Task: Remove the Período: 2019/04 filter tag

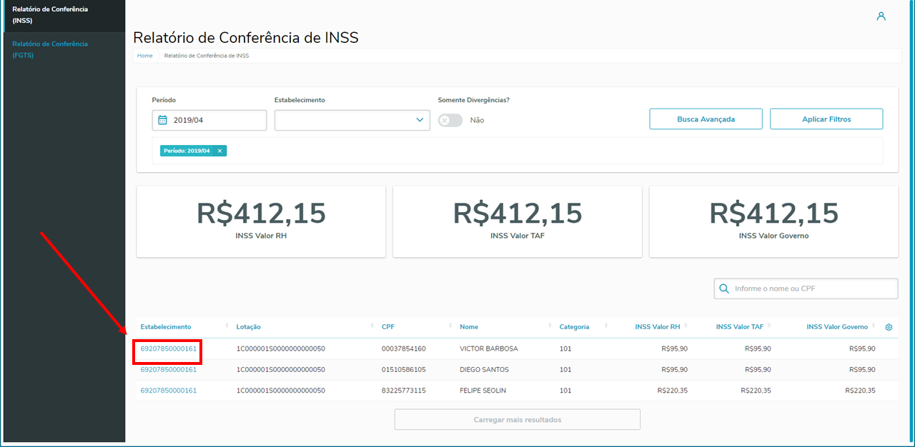Action: (219, 151)
